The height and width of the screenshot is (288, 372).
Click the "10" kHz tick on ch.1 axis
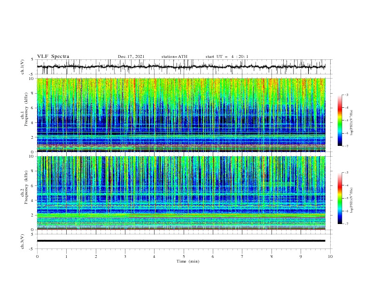click(32, 79)
